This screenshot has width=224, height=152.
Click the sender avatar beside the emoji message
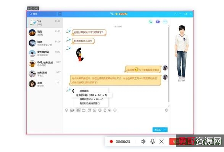pos(165,68)
